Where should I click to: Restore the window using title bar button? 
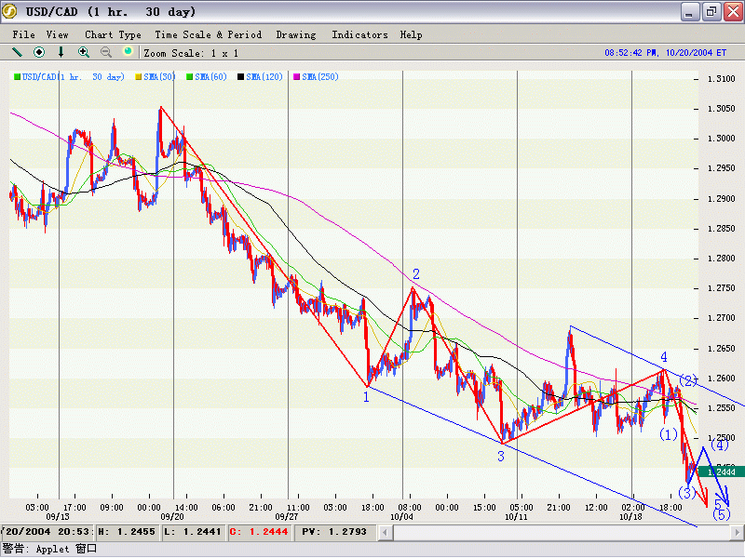[x=711, y=12]
